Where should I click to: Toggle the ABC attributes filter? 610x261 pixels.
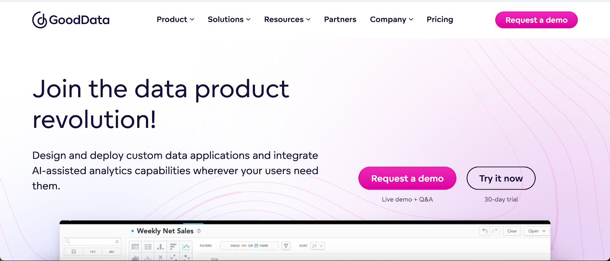(112, 252)
